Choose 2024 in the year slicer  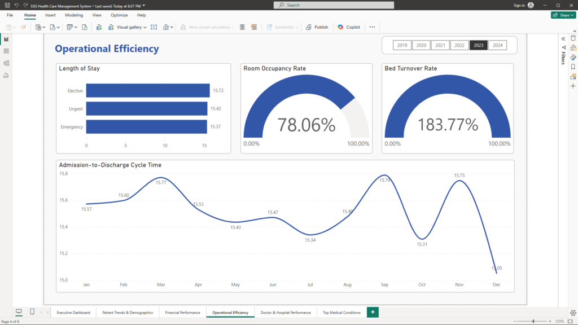[x=497, y=45]
